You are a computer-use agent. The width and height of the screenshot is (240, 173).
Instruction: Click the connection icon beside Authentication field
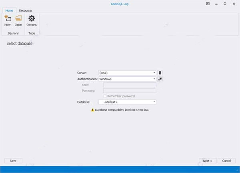pos(160,79)
